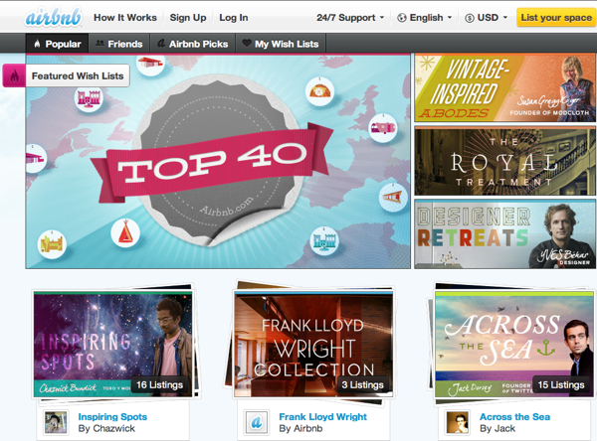Viewport: 597px width, 441px height.
Task: Click the red teepee map icon
Action: [125, 232]
